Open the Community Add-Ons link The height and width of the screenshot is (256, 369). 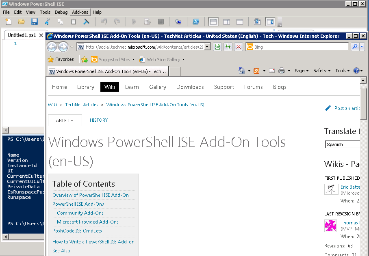tap(80, 213)
